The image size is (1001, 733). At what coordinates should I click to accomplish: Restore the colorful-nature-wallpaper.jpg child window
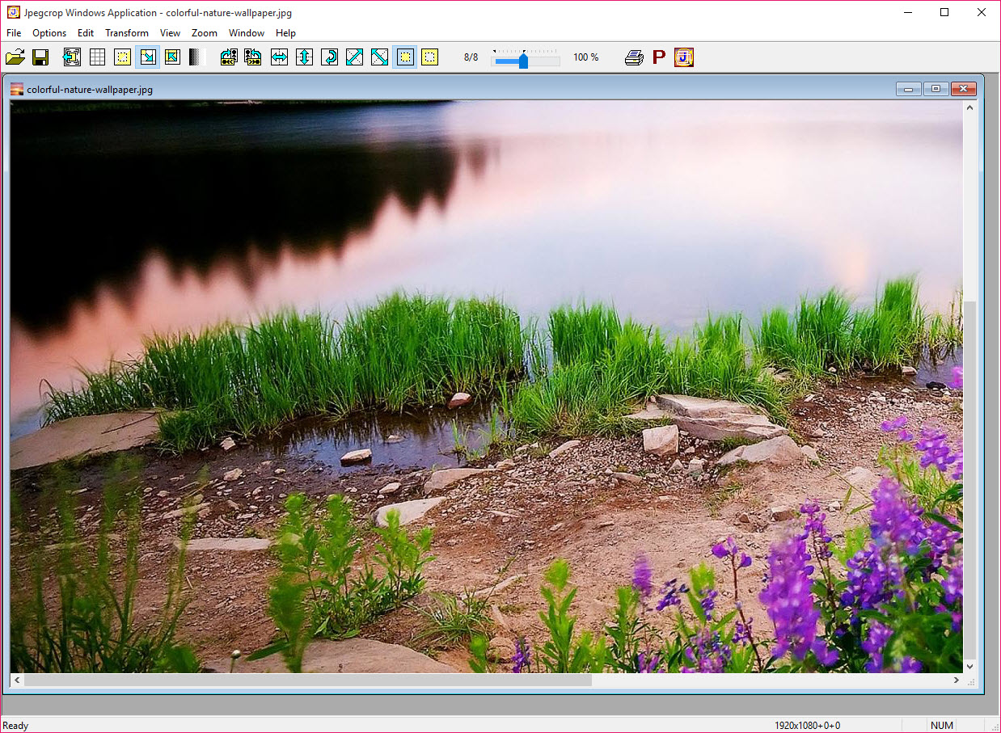[x=936, y=89]
